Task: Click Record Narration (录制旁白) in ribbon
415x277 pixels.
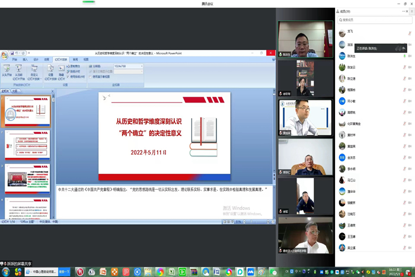Action: click(74, 66)
